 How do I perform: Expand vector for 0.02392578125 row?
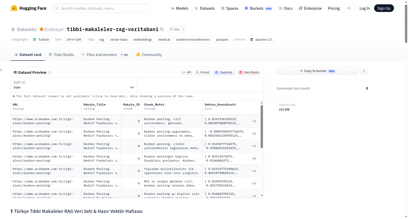click(x=254, y=183)
